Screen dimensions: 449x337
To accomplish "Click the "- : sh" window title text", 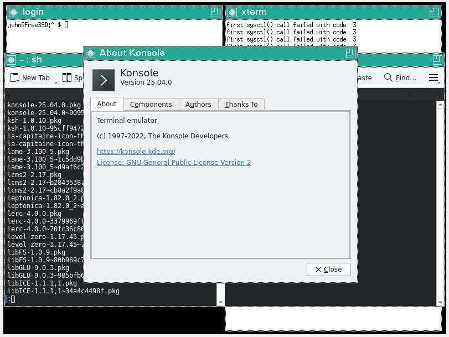I will 31,60.
